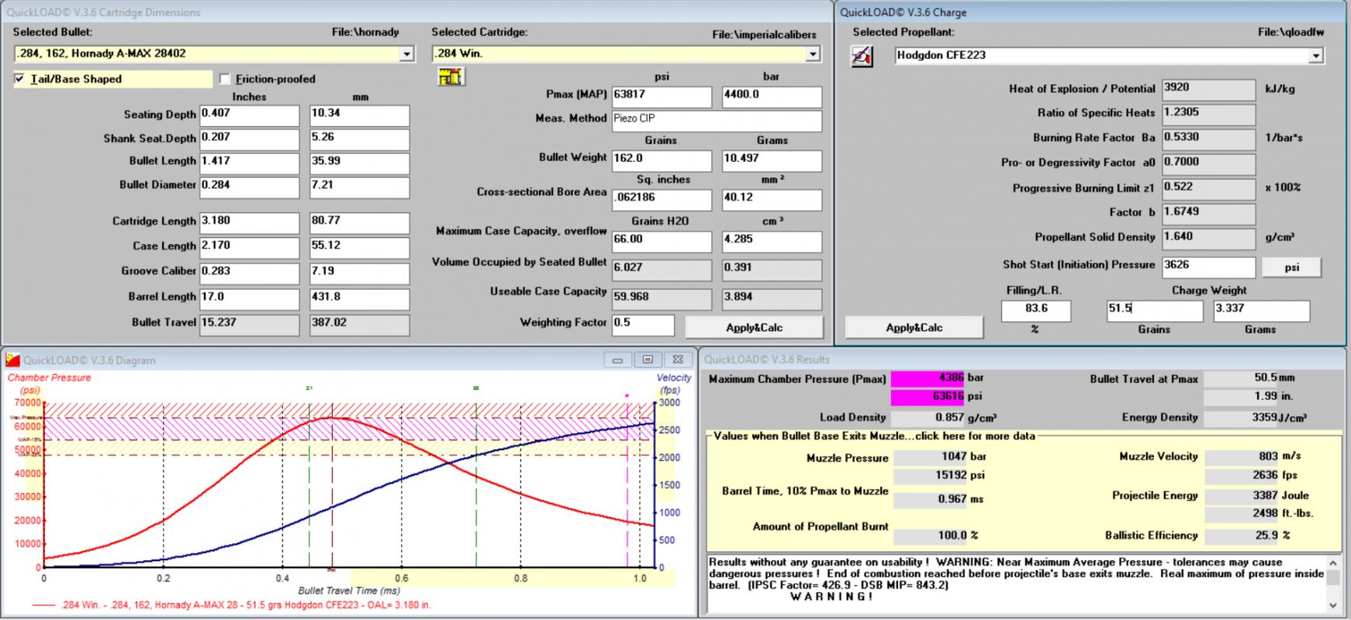Maximize the QuickLOAD Diagram window

coord(648,360)
